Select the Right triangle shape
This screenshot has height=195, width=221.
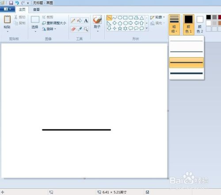click(109, 23)
